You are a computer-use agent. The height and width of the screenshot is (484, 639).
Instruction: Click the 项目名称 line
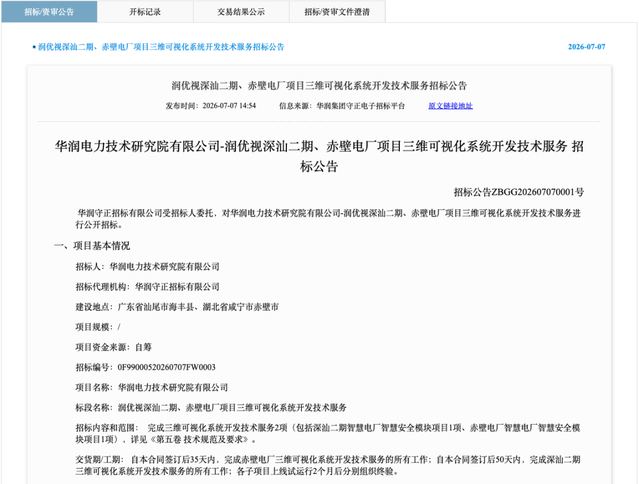[x=151, y=388]
